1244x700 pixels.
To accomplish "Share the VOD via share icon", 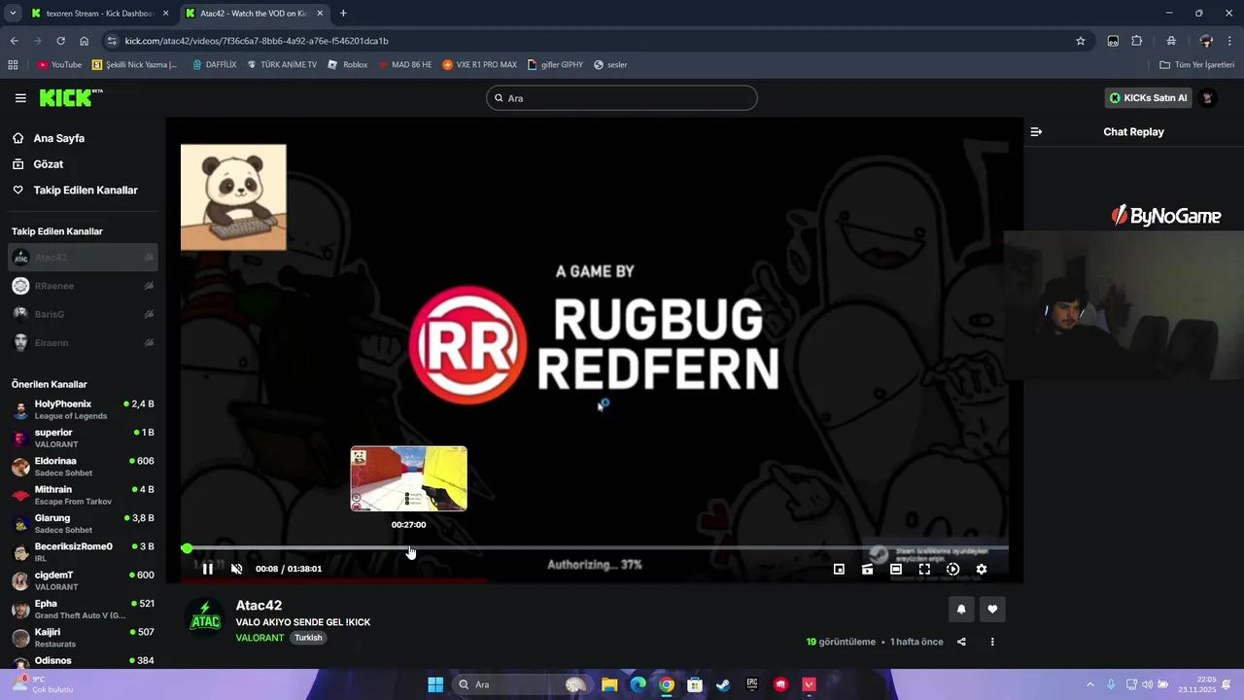I will 961,642.
